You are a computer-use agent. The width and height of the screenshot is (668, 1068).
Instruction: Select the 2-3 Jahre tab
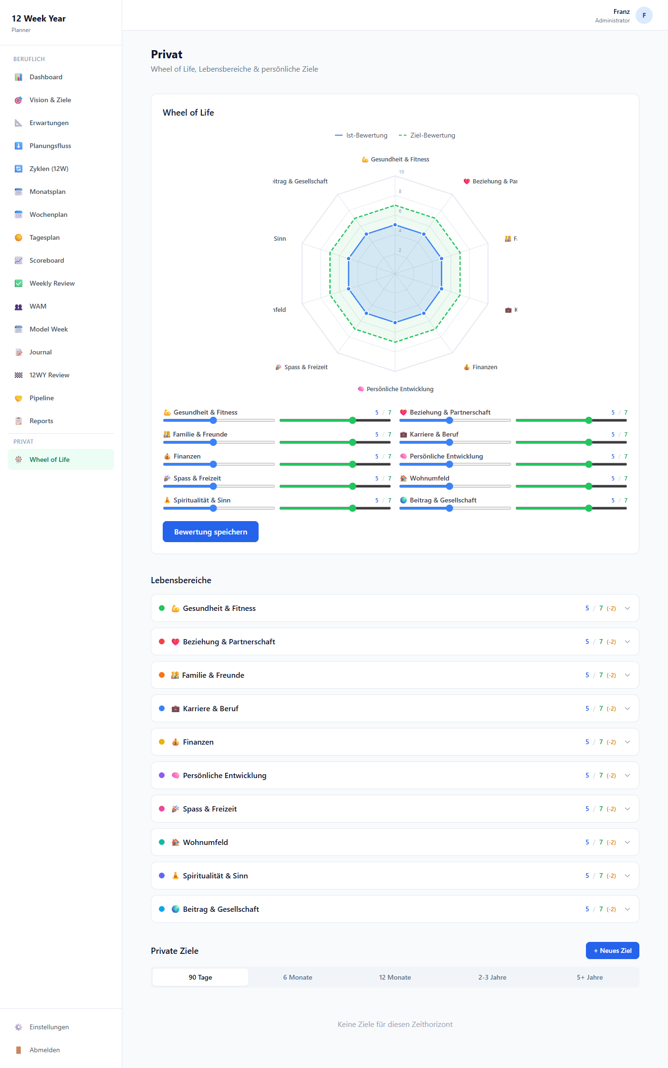(492, 977)
